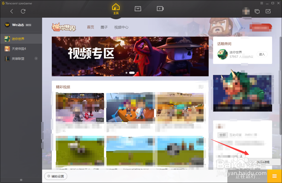This screenshot has height=183, width=282.
Task: Click the yellow menu button beside 正在运行
Action: [x=274, y=176]
